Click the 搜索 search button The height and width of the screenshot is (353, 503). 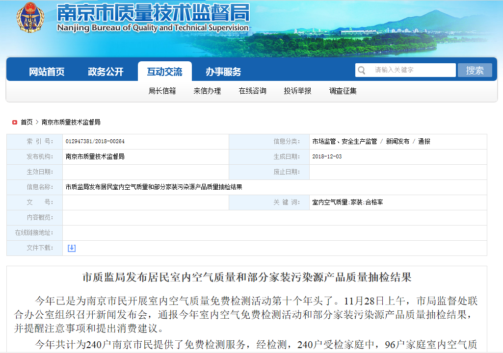click(x=475, y=70)
